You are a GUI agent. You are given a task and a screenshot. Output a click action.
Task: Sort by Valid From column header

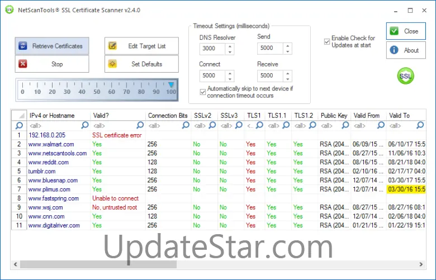point(368,115)
